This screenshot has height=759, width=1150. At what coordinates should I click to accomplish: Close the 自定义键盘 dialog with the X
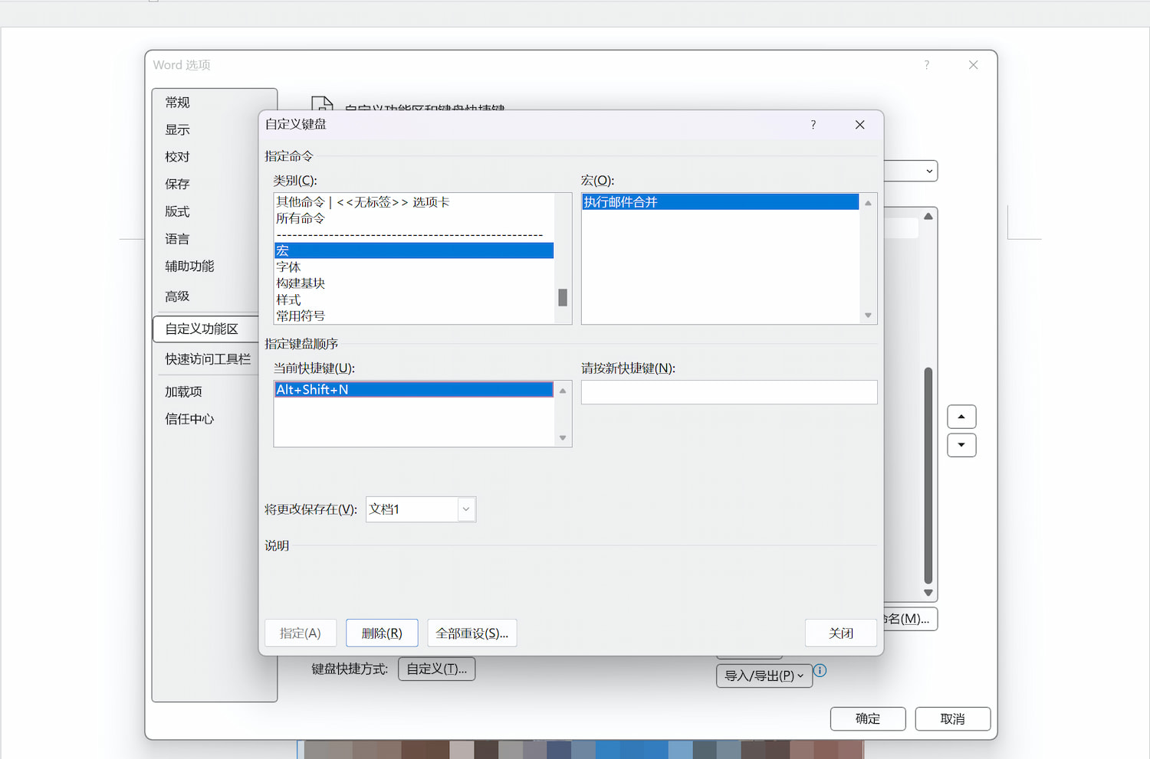(859, 125)
